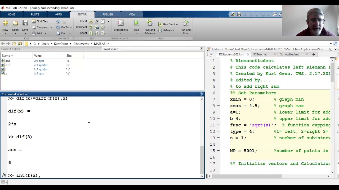Click the Smart indent icon

[x=91, y=33]
